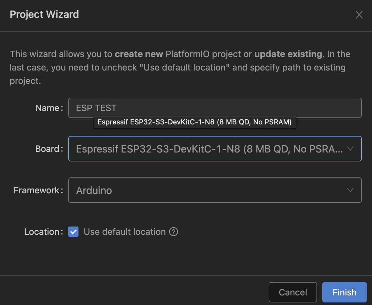
Task: Click the bold 'update existing' text
Action: tap(288, 54)
